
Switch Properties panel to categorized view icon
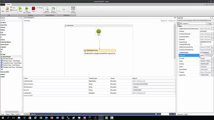[179, 24]
